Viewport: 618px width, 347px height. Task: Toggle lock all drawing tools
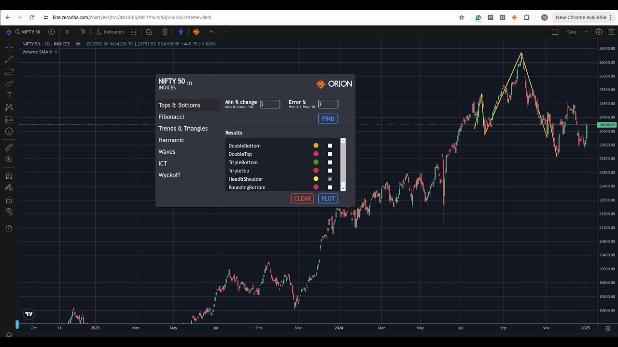coord(9,200)
